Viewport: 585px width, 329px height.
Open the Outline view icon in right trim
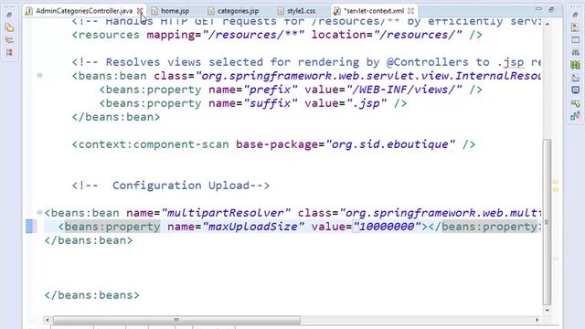[x=575, y=27]
